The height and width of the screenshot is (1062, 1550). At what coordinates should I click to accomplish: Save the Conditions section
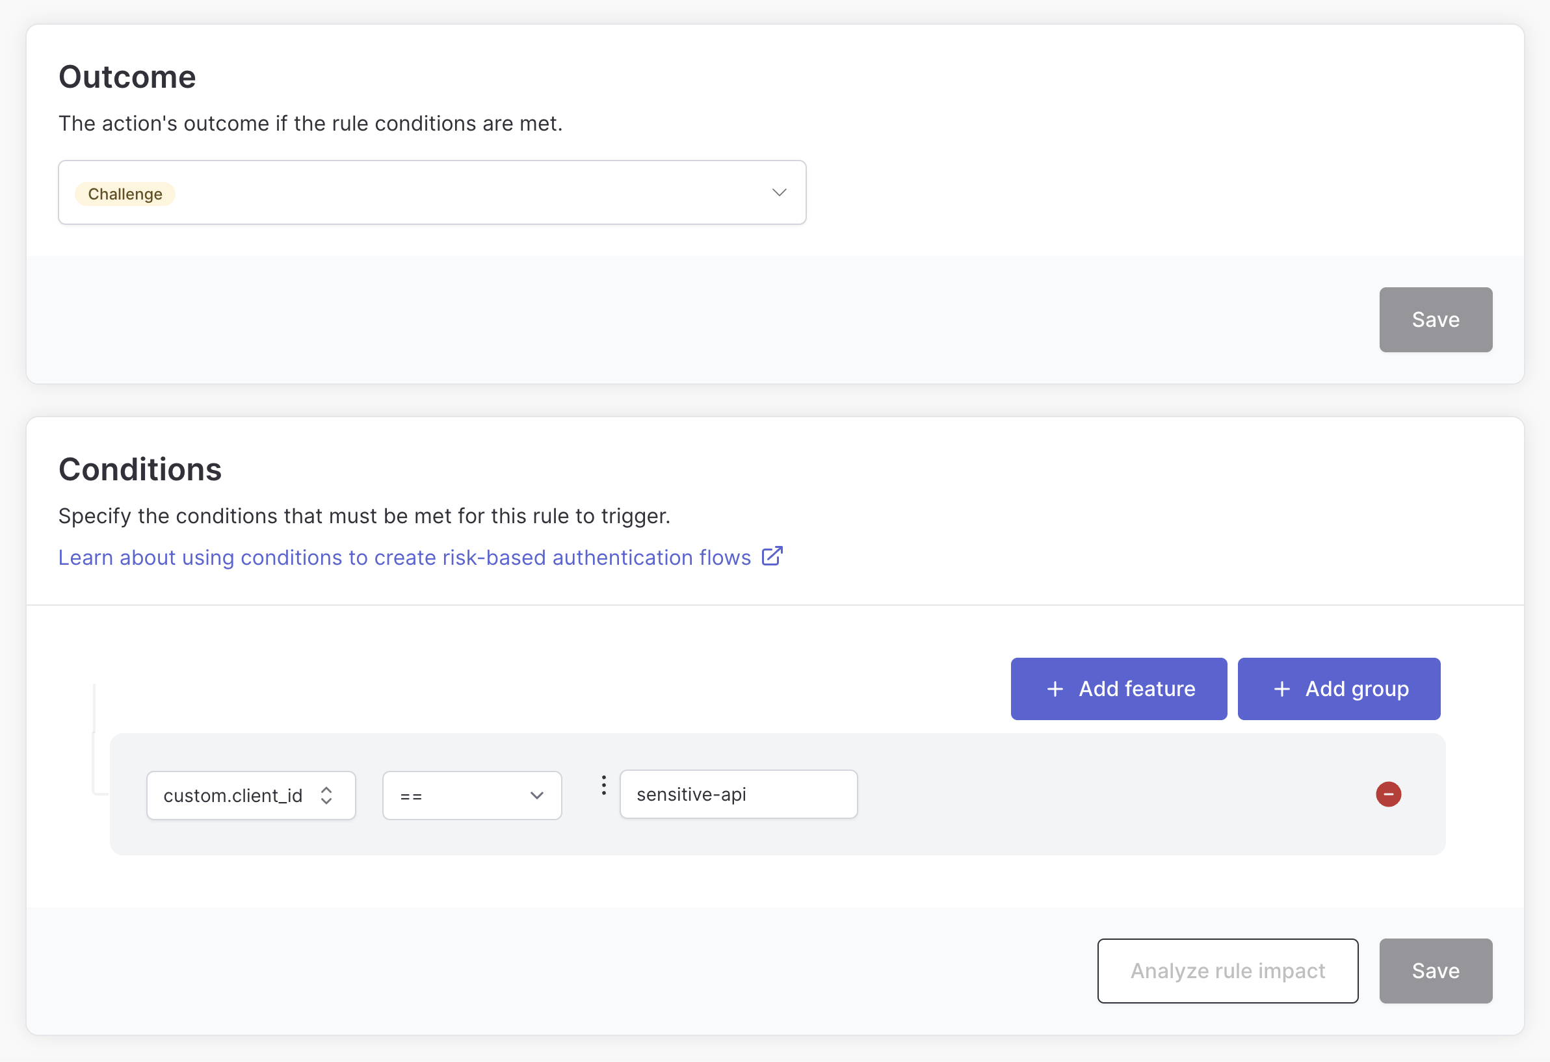coord(1436,970)
